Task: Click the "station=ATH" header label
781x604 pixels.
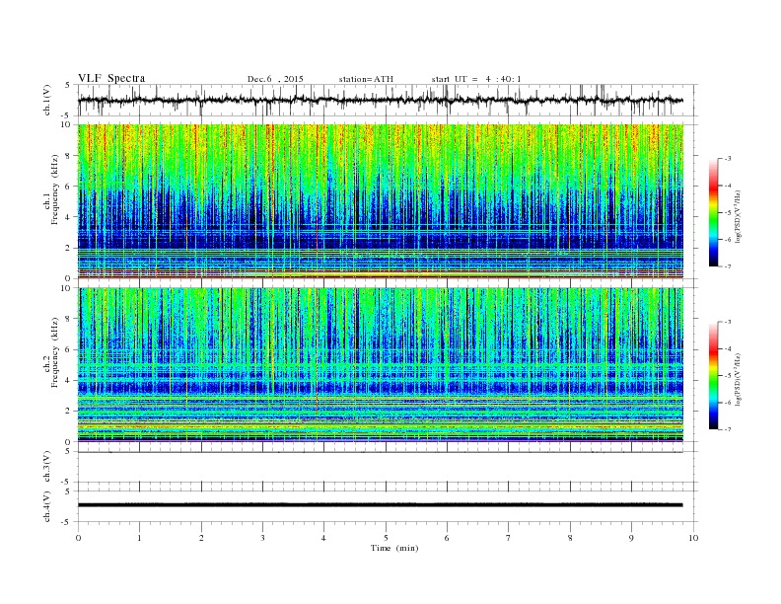Action: (x=366, y=79)
